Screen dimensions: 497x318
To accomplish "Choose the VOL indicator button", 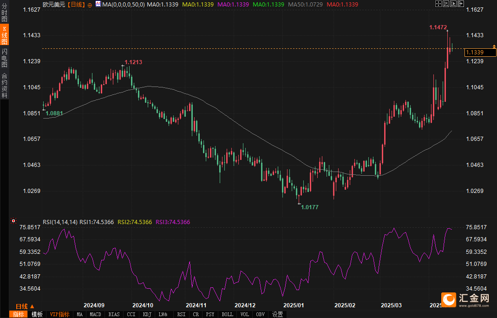I will click(244, 314).
